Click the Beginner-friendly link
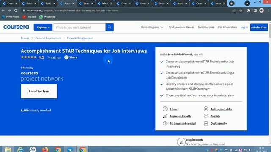 180,116
